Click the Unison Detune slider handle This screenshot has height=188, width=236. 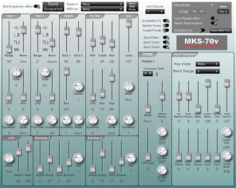tap(162, 96)
